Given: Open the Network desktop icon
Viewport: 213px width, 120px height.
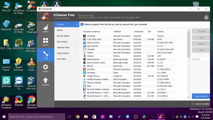Looking at the screenshot, I should (x=6, y=25).
